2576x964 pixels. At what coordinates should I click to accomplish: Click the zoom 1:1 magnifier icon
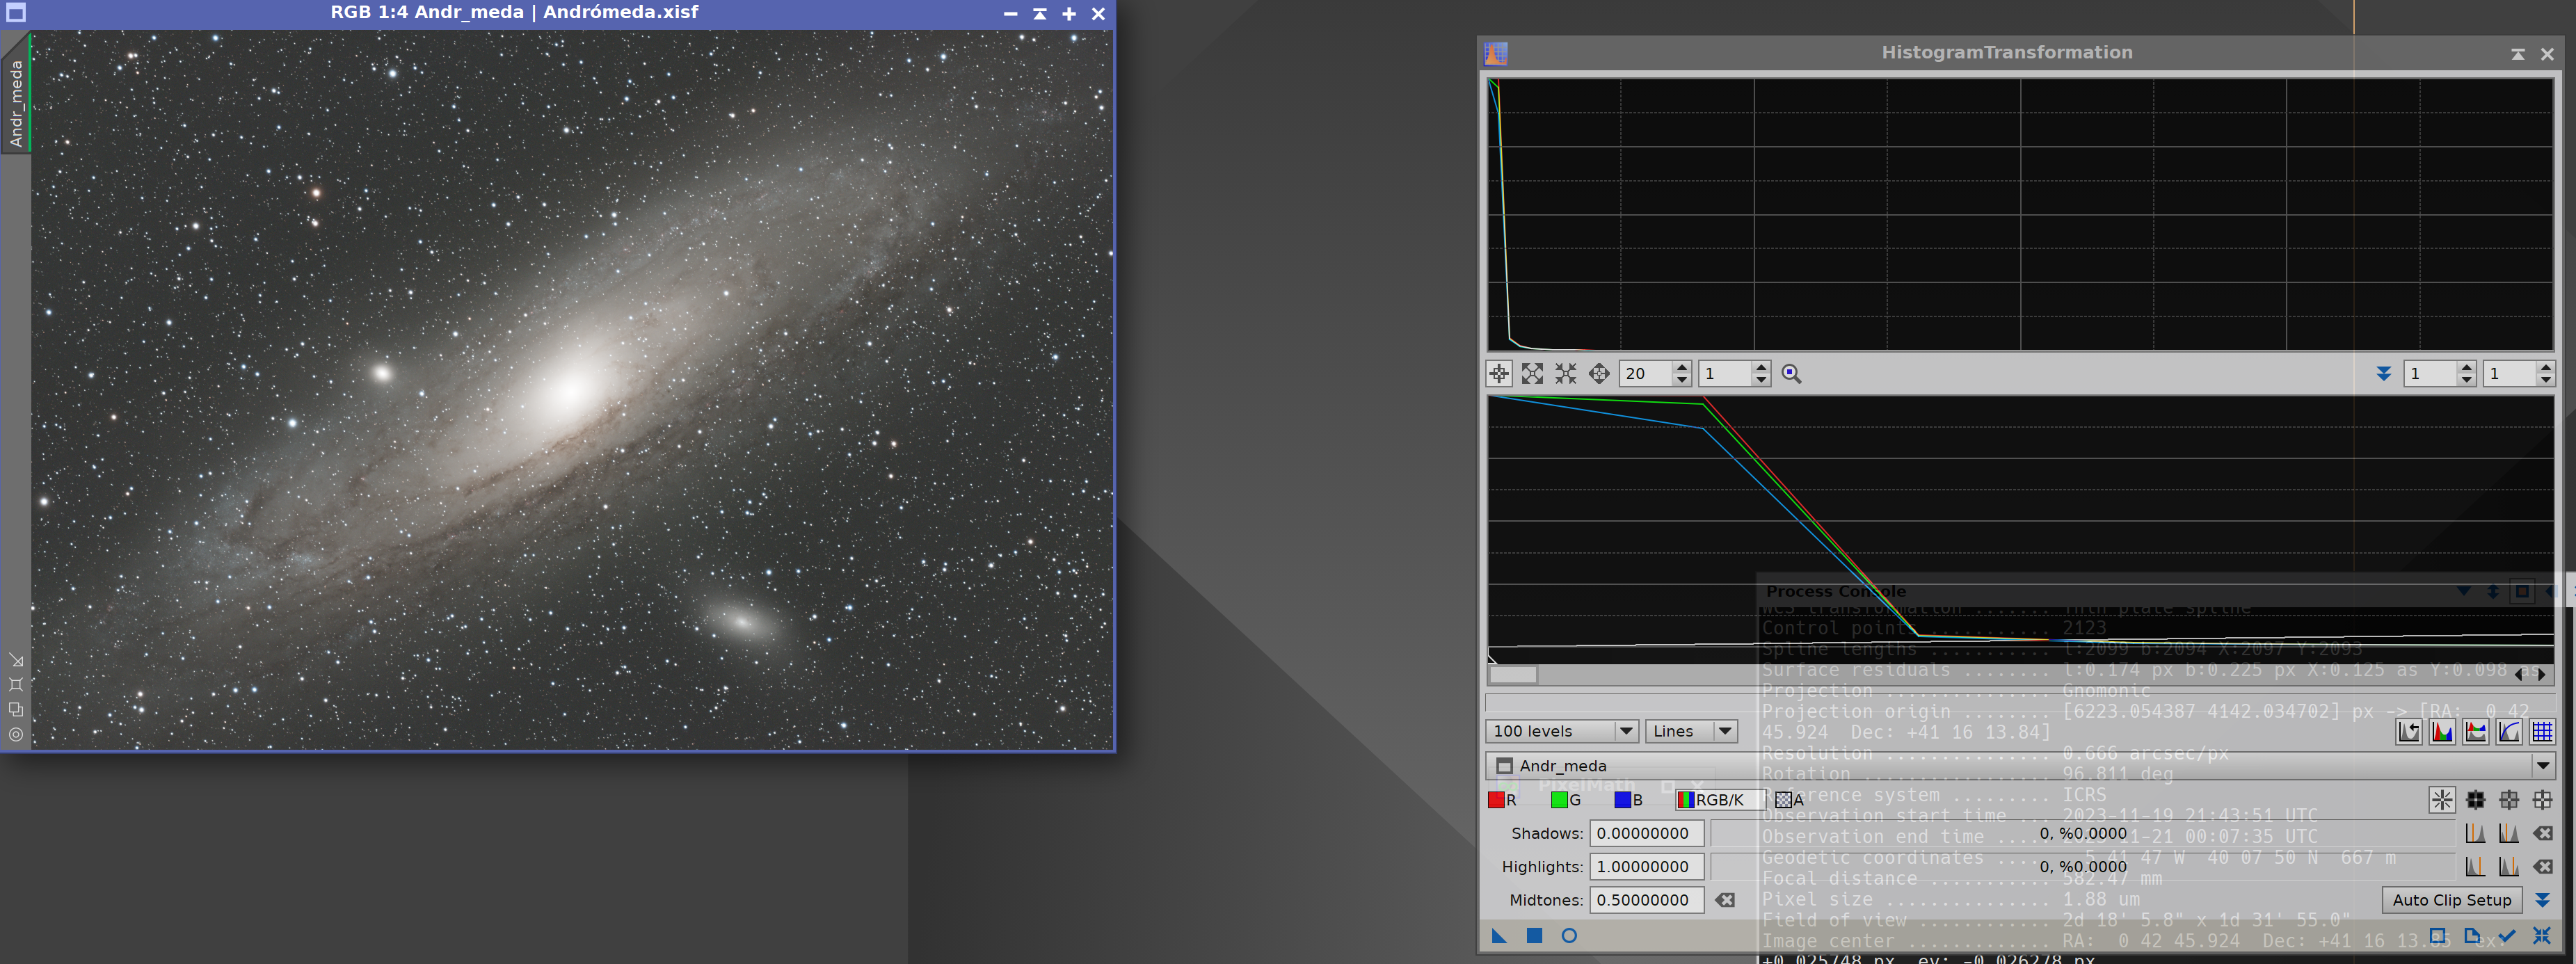click(x=1791, y=374)
